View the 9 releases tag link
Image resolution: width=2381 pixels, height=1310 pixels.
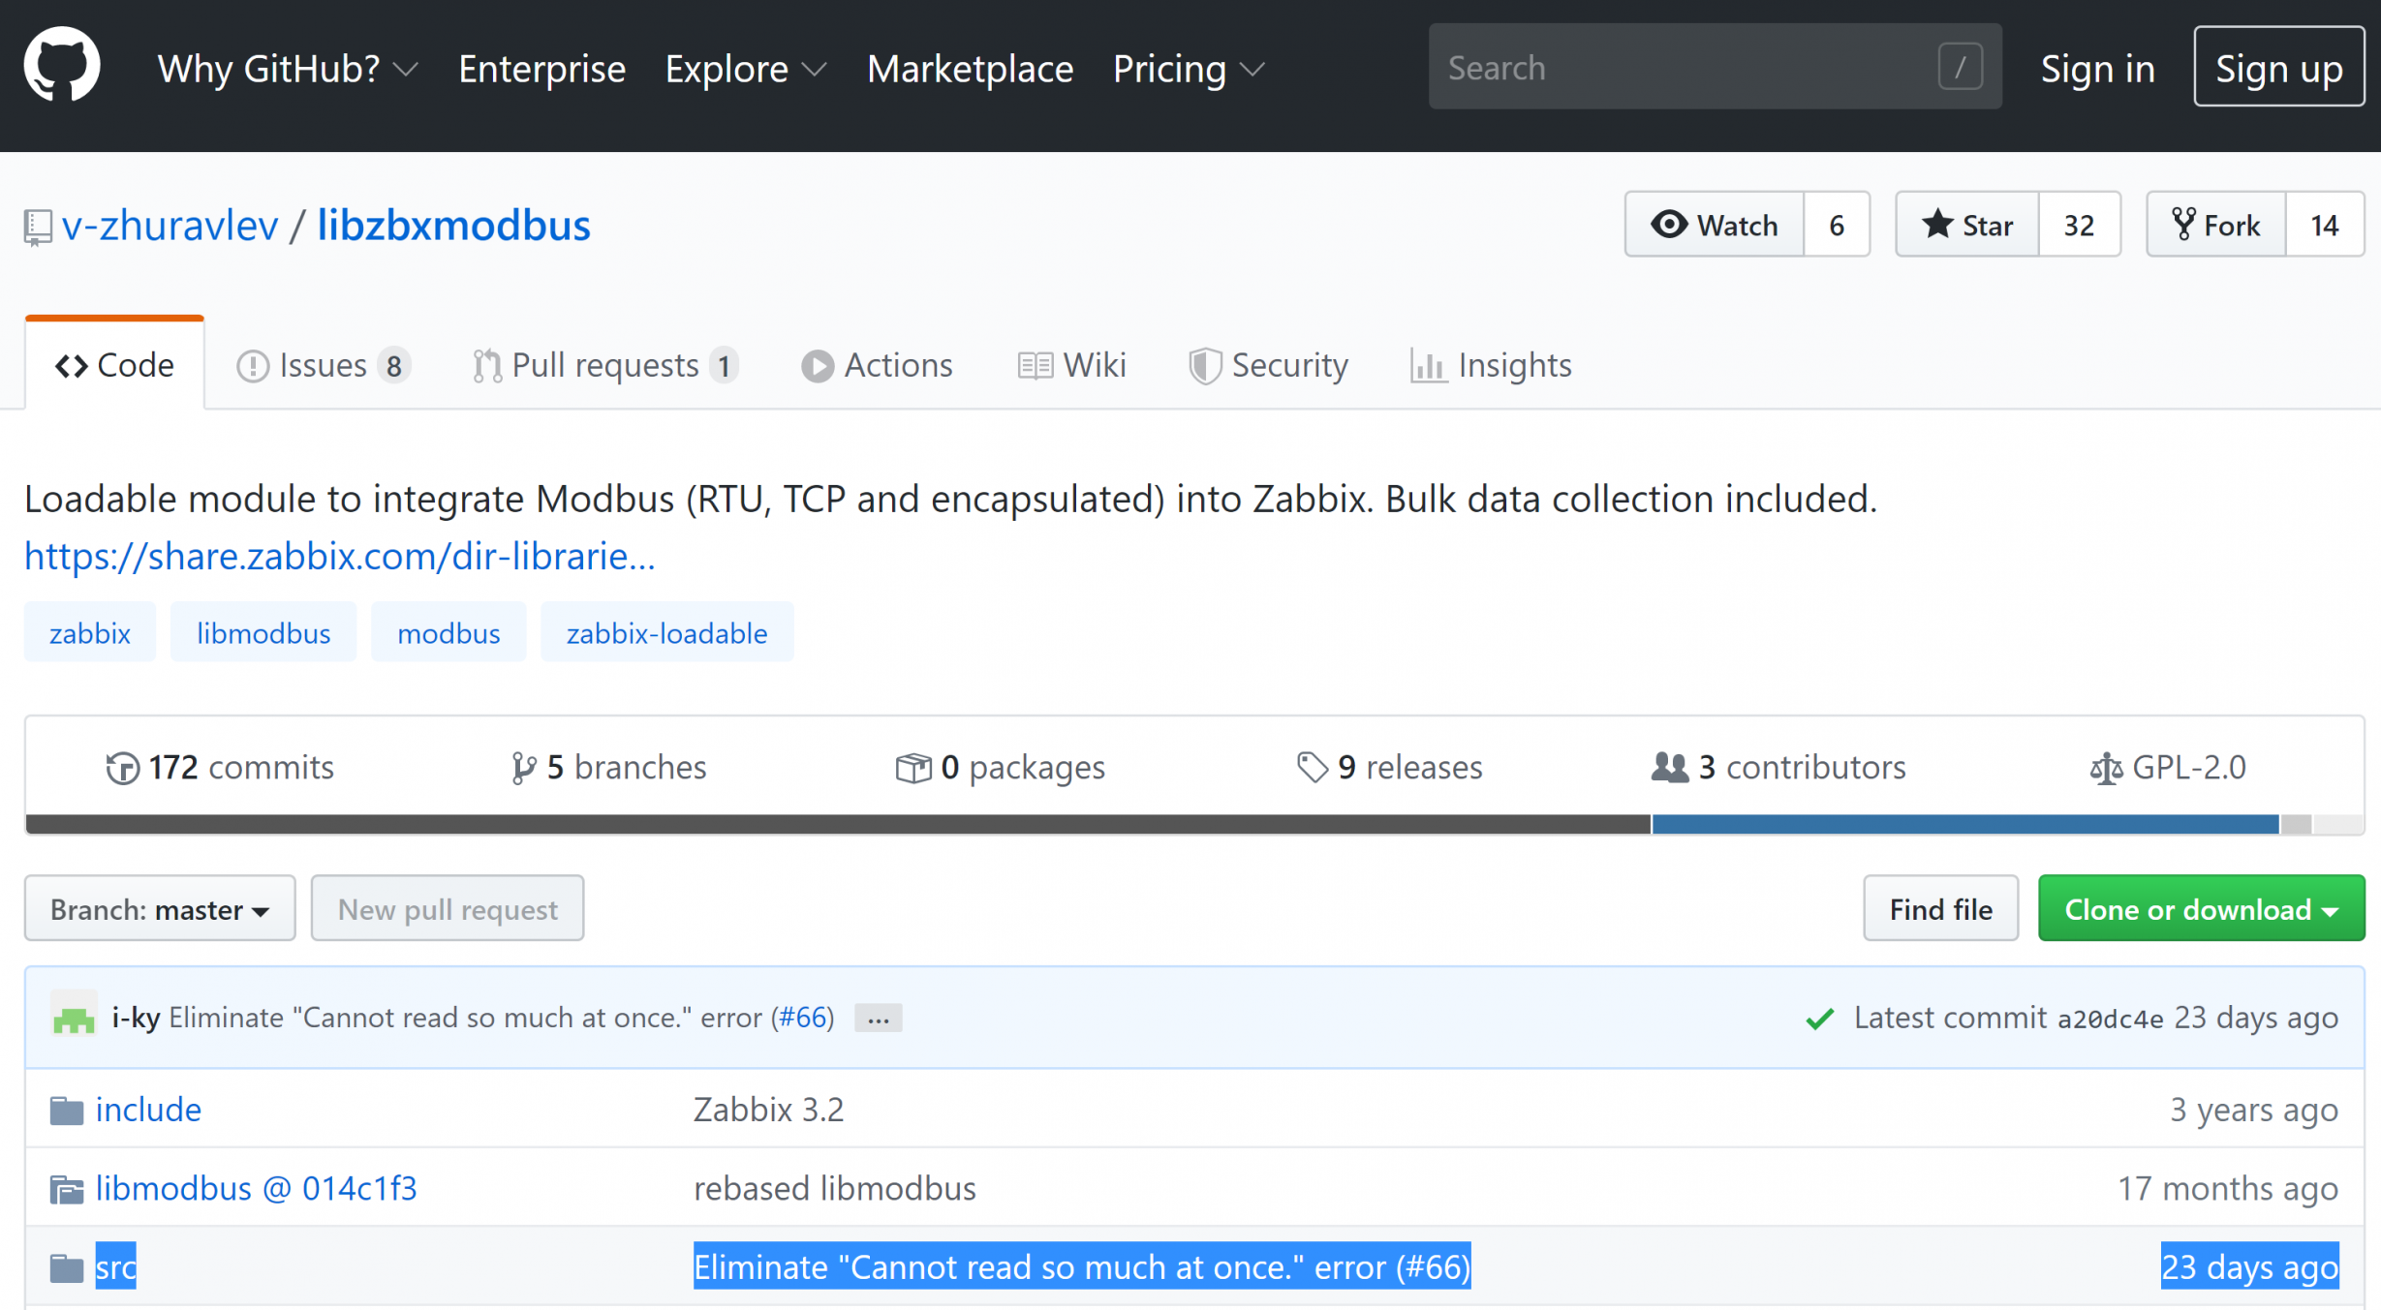[x=1390, y=767]
